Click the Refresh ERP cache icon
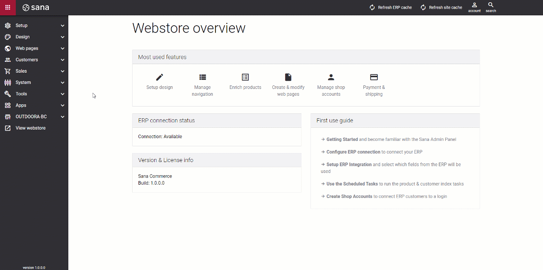Viewport: 543px width, 270px height. point(372,7)
